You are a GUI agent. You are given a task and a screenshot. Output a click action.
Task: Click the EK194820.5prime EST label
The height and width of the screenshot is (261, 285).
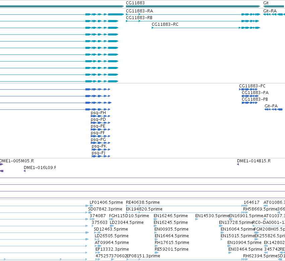144,209
